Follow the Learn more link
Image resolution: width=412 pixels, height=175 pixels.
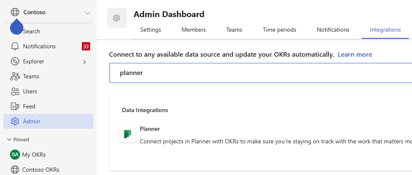(x=355, y=55)
